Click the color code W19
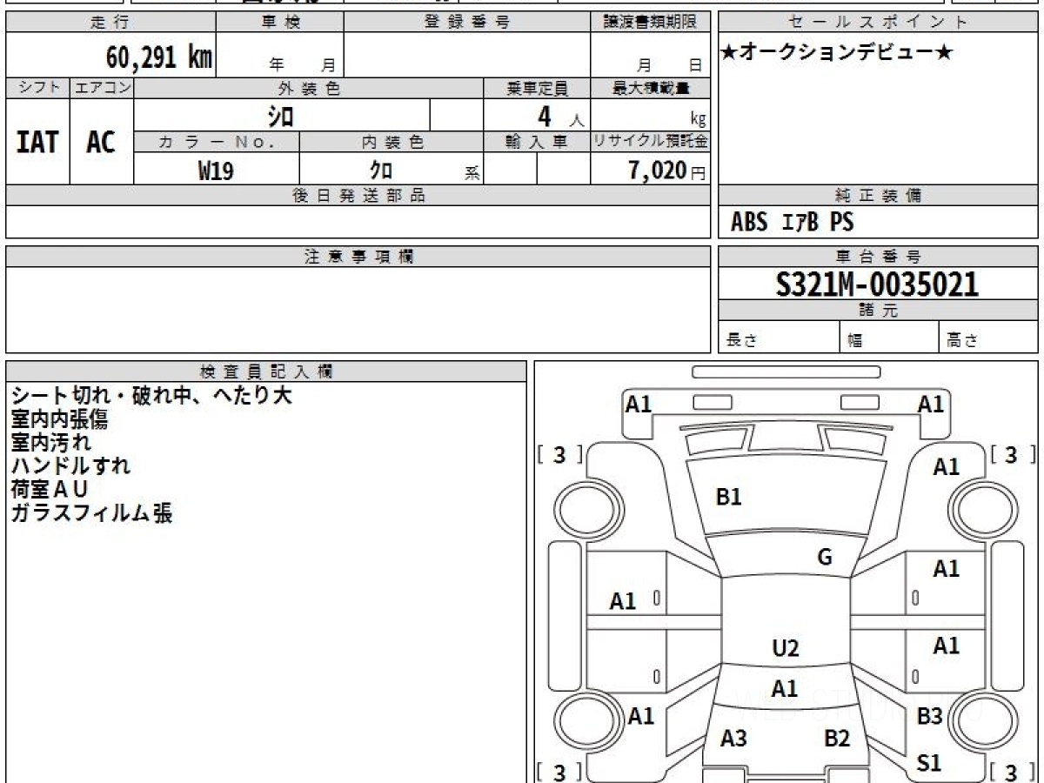Screen dimensions: 1044x783 (216, 171)
